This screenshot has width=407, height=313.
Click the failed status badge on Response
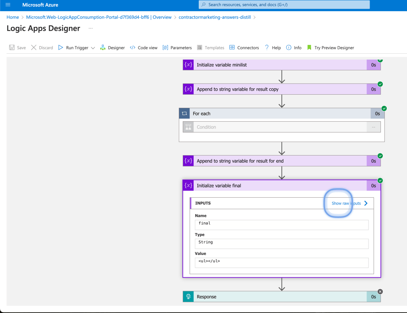380,292
